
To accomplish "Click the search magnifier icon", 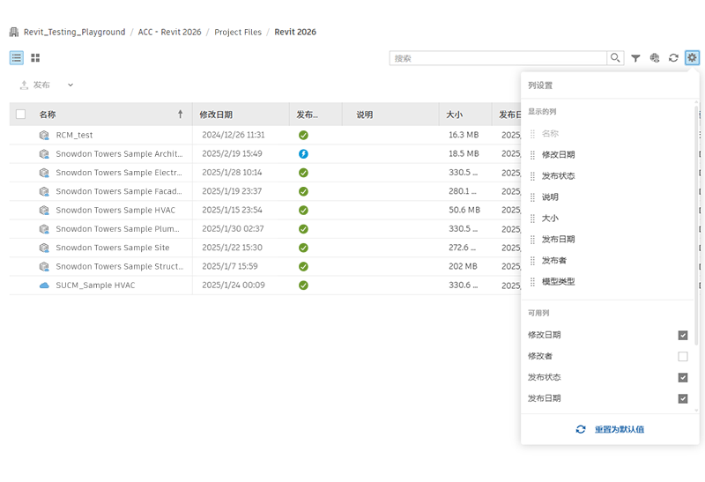I will point(615,58).
